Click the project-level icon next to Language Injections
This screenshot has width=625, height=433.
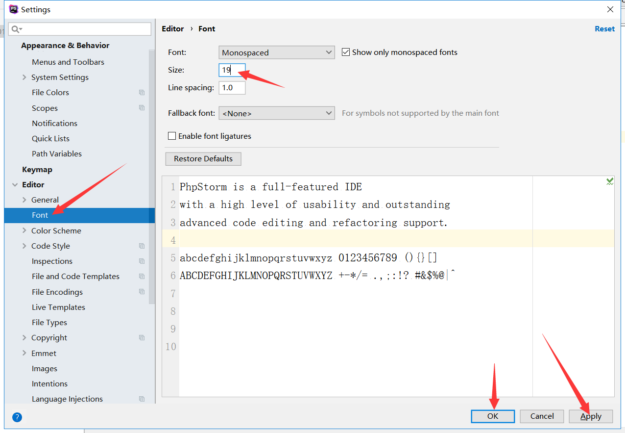pyautogui.click(x=142, y=399)
